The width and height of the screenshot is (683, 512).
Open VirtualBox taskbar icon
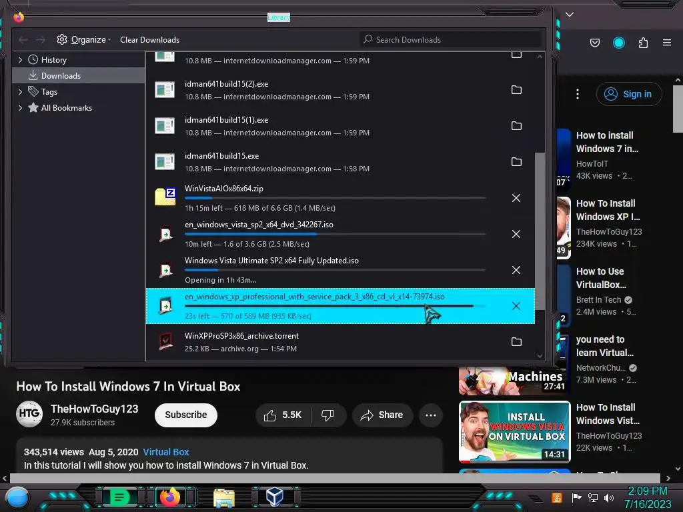(275, 496)
